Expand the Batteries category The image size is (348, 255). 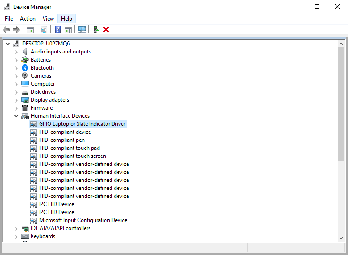pyautogui.click(x=16, y=60)
